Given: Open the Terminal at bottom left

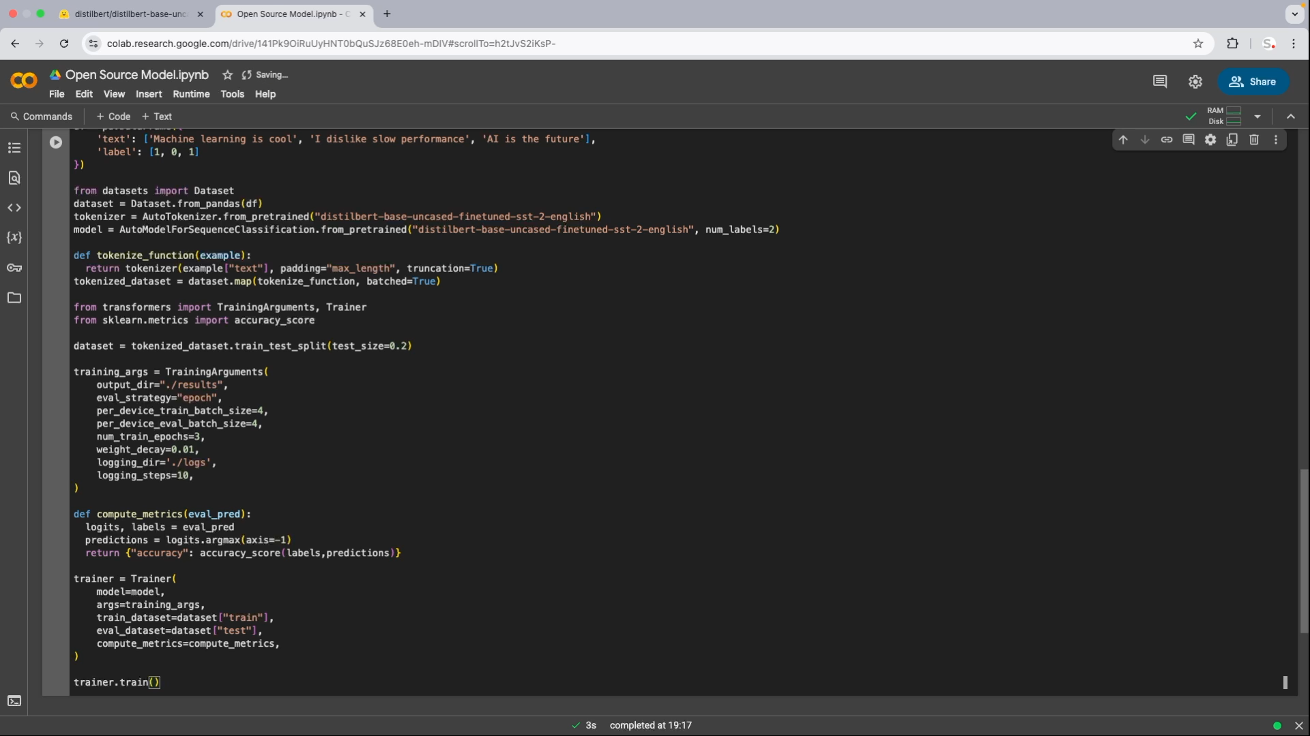Looking at the screenshot, I should (14, 701).
